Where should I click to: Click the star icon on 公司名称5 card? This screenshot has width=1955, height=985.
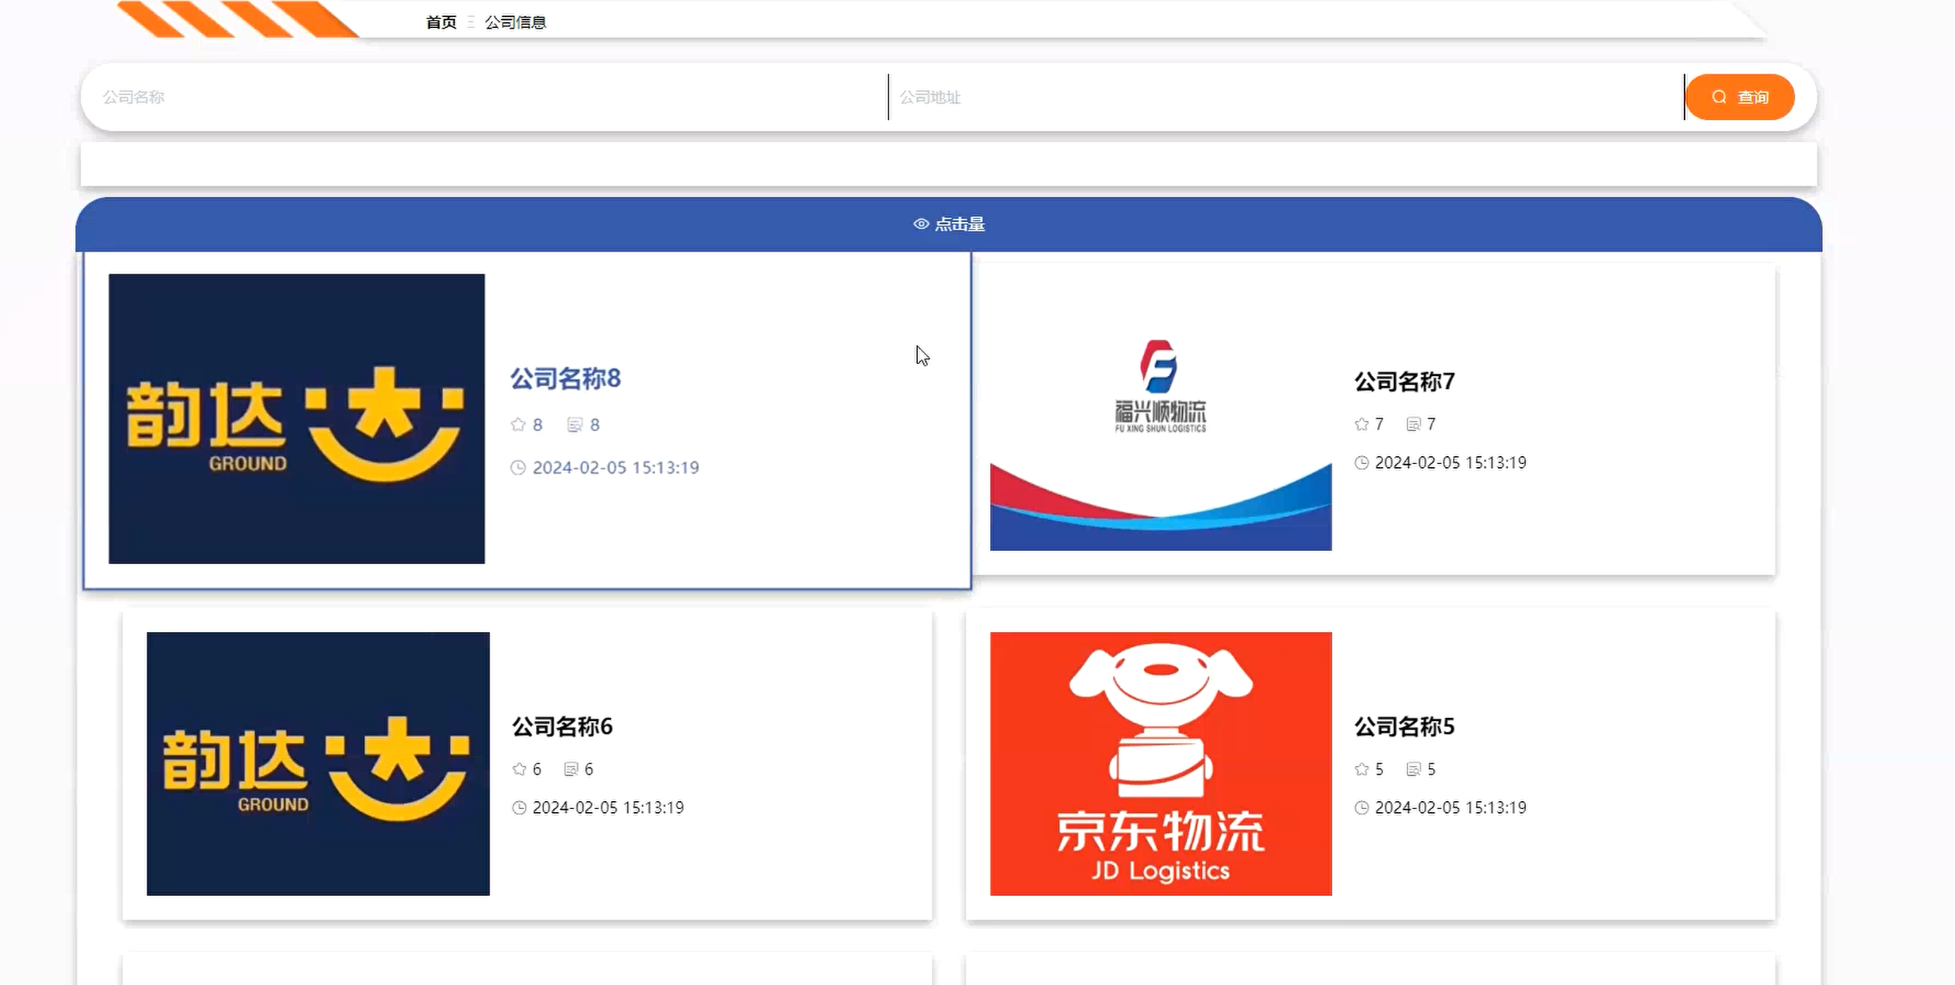[1362, 769]
